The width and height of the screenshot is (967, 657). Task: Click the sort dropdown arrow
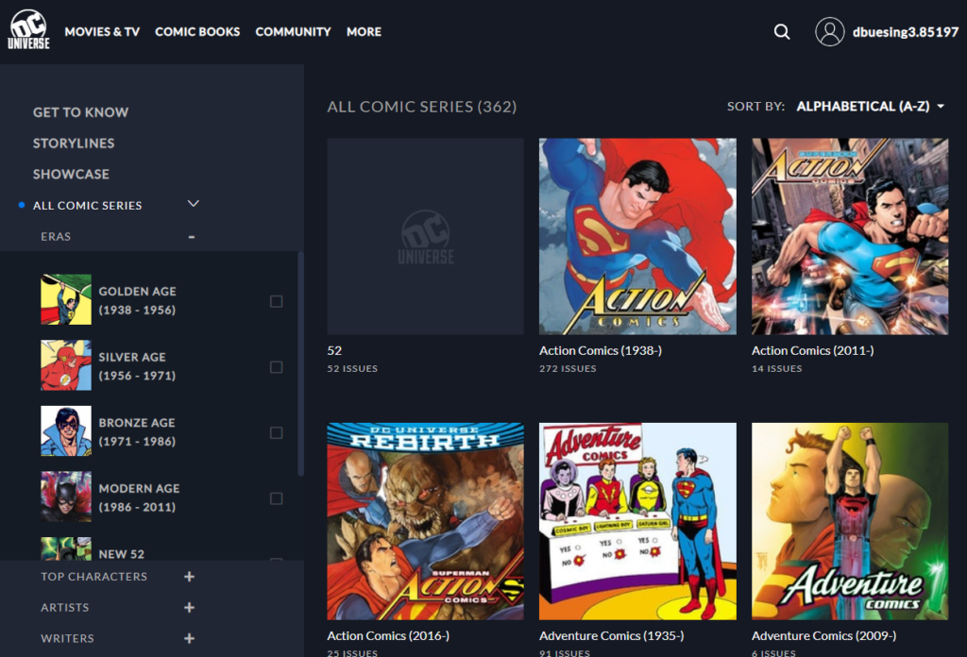click(x=941, y=107)
